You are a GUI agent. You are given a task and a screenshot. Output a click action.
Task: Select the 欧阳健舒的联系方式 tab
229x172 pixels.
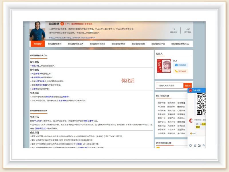(x=180, y=44)
